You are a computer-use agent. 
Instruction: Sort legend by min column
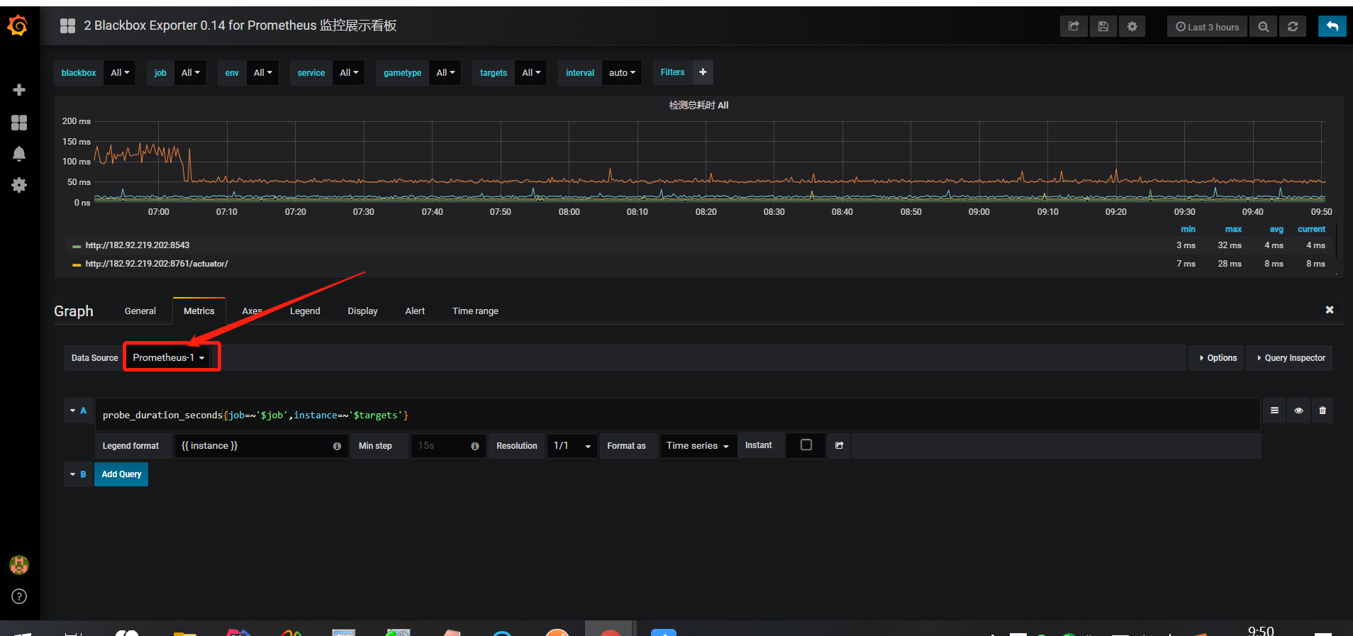1188,229
